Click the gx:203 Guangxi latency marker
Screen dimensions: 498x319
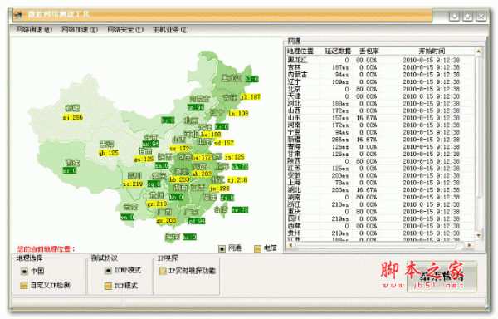click(x=167, y=220)
